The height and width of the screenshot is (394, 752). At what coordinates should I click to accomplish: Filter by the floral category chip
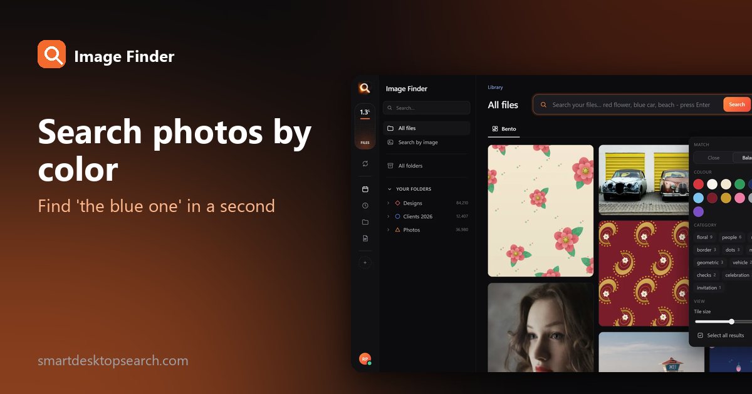pyautogui.click(x=705, y=237)
